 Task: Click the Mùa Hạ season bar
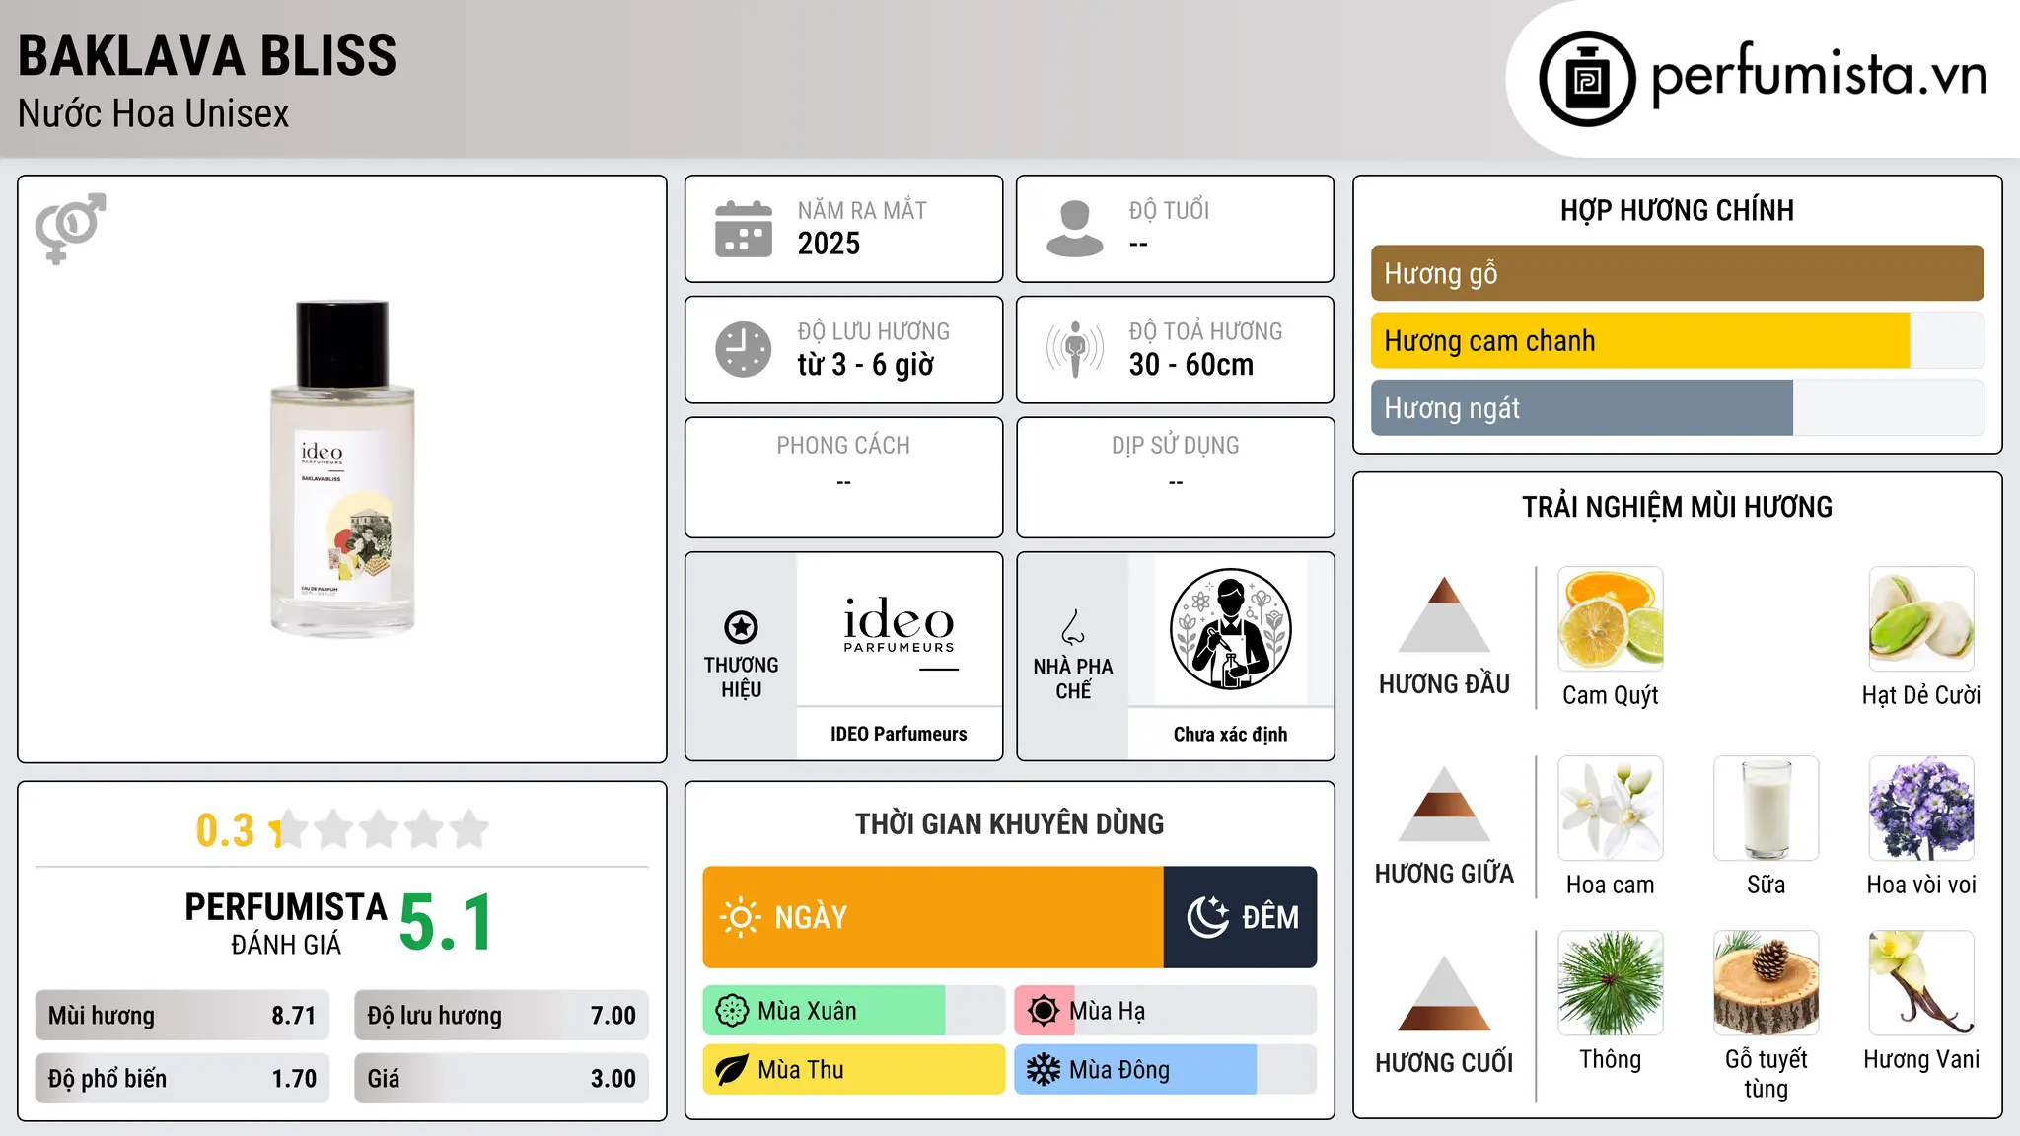[x=1166, y=1011]
